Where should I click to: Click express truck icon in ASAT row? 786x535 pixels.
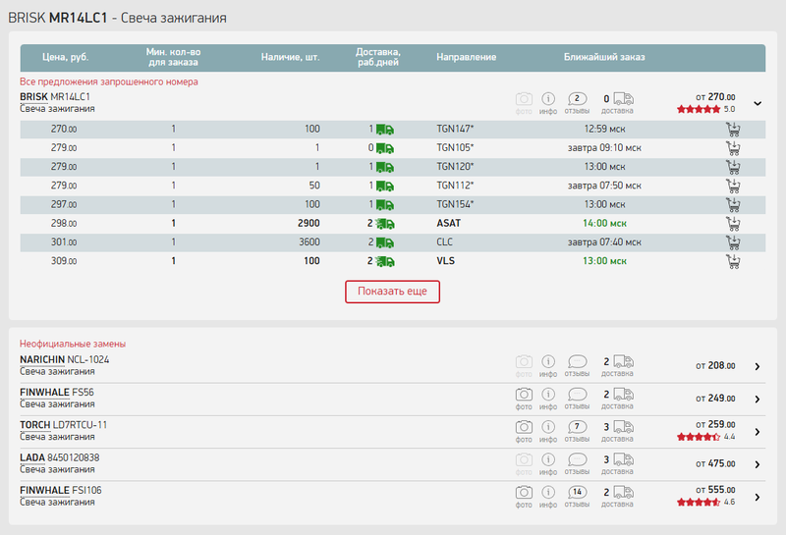click(x=385, y=224)
